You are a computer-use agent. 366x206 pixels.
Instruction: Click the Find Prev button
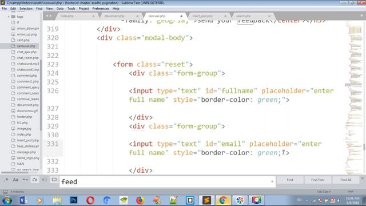[318, 180]
